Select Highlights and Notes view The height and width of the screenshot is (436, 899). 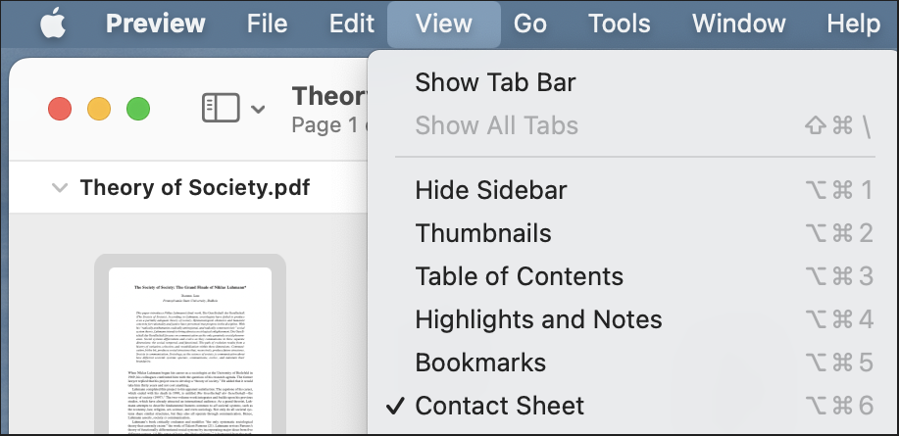[x=634, y=319]
